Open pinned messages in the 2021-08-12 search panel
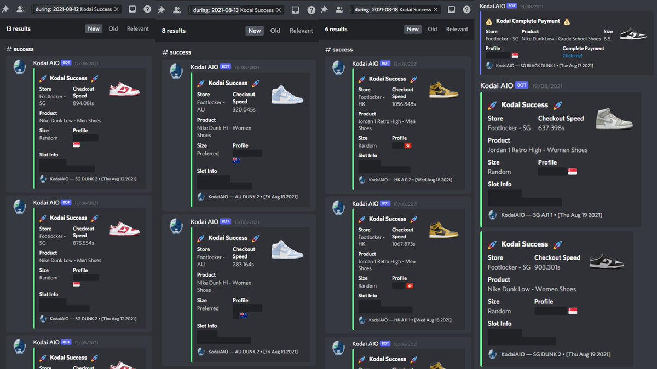 coord(5,9)
